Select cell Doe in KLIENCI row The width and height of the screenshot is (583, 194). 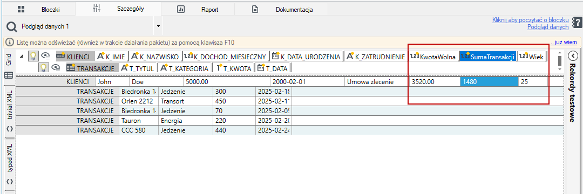point(156,81)
